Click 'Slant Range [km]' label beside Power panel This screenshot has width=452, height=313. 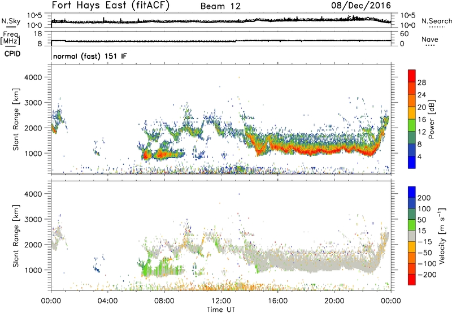coord(16,119)
